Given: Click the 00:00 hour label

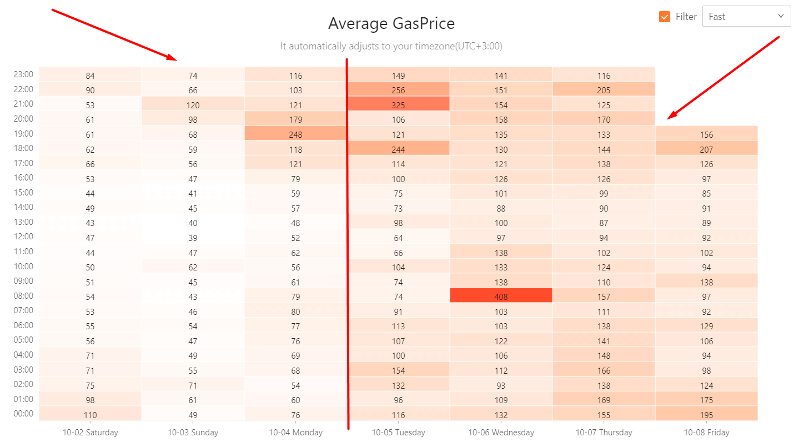Looking at the screenshot, I should coord(23,414).
